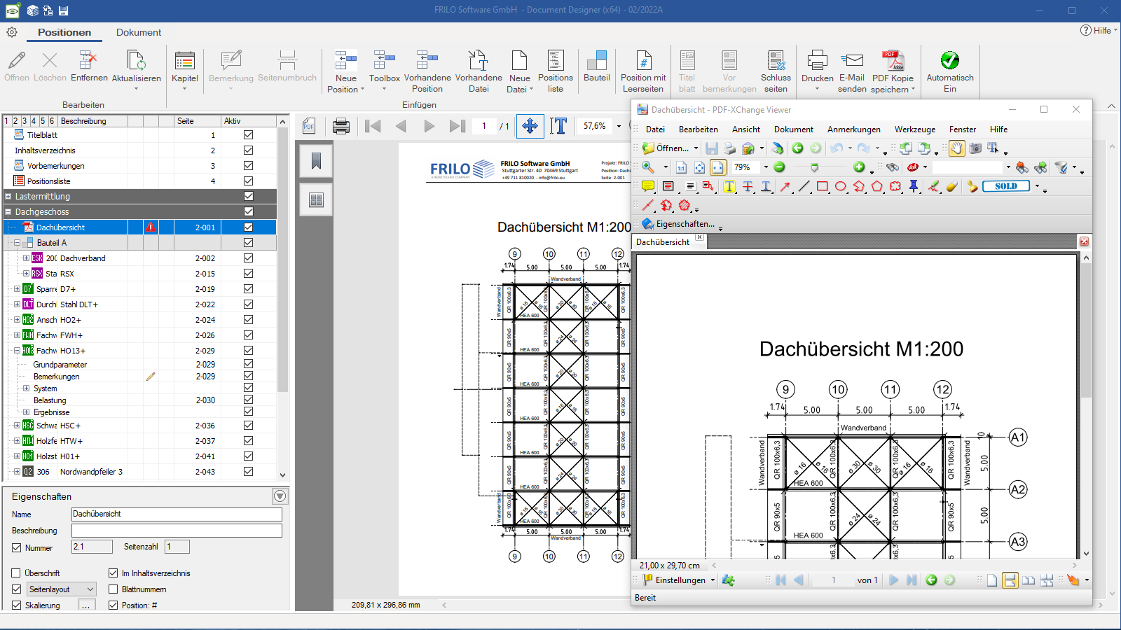Open zoom 79% dropdown in PDF-XChange
1121x630 pixels.
(x=766, y=167)
